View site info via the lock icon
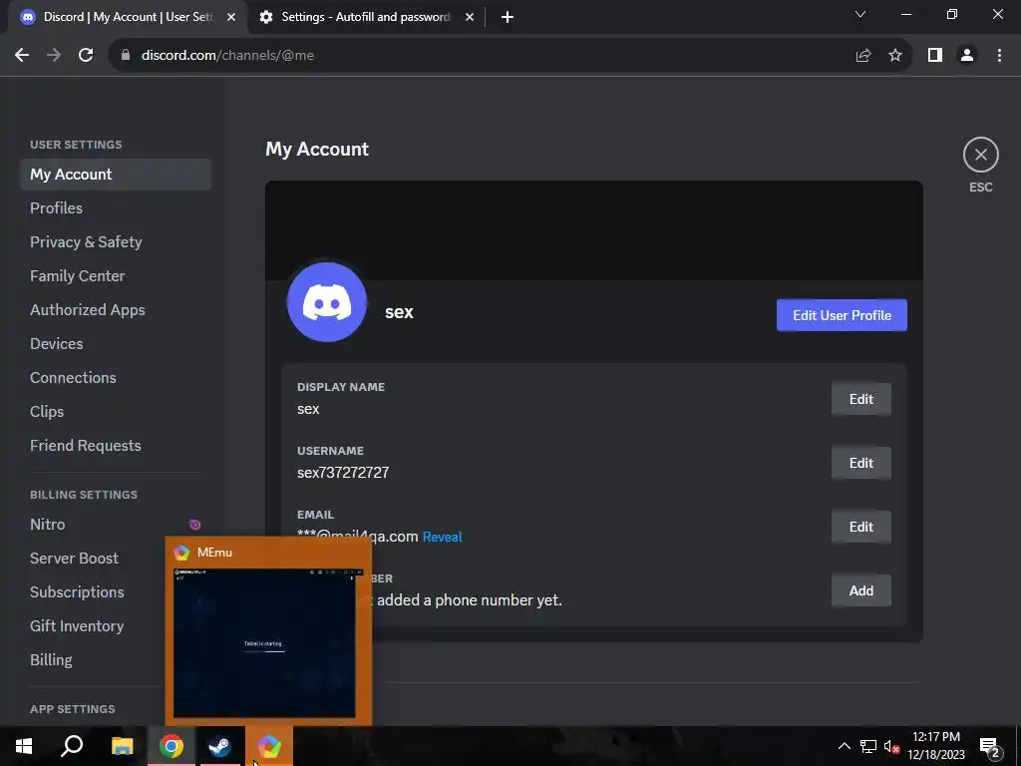The image size is (1021, 766). point(125,56)
